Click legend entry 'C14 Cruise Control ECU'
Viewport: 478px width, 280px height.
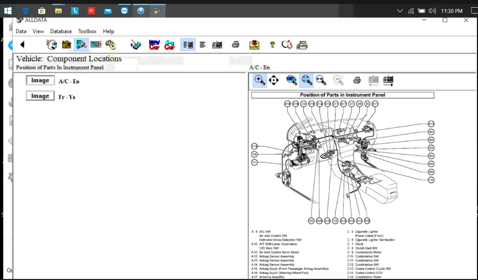point(365,273)
